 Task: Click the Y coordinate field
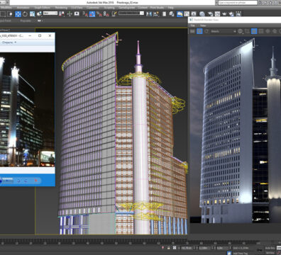204,248
